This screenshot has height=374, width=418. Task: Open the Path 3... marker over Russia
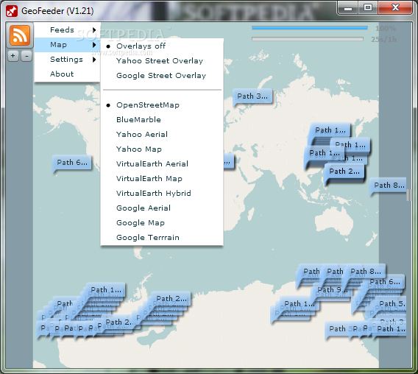[252, 96]
